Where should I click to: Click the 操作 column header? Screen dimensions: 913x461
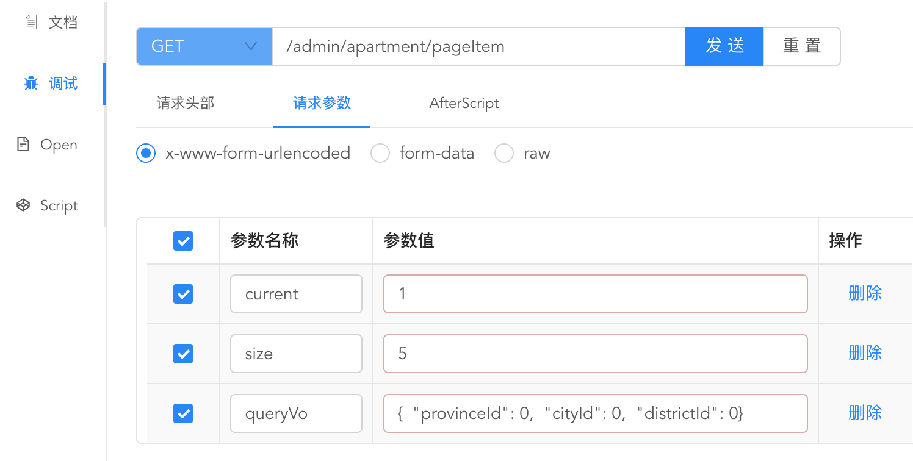pyautogui.click(x=845, y=241)
